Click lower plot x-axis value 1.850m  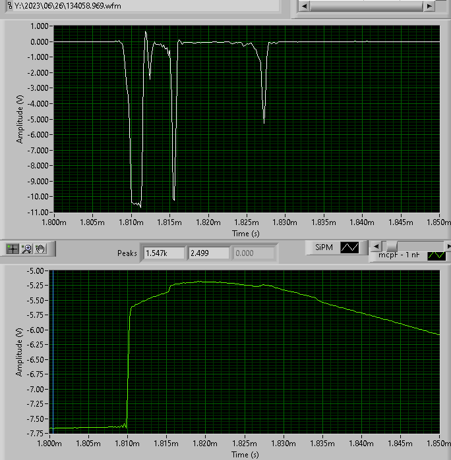tap(438, 444)
